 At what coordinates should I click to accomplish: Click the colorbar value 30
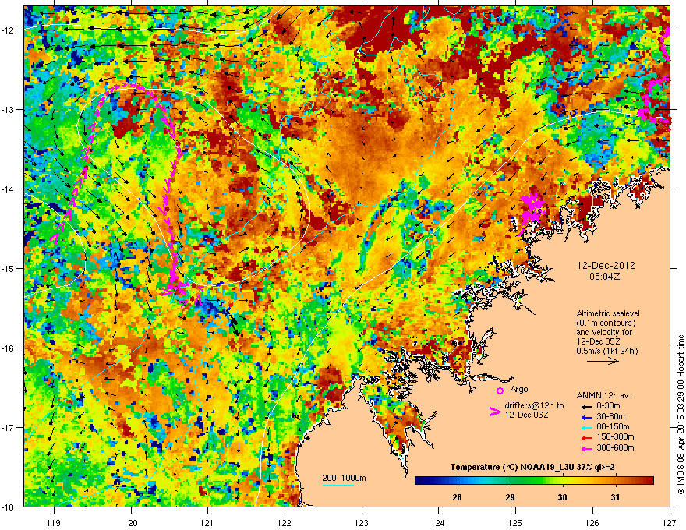563,497
